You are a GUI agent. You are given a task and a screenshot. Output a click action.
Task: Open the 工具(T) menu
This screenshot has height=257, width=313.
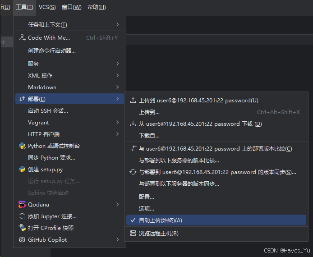click(x=24, y=7)
